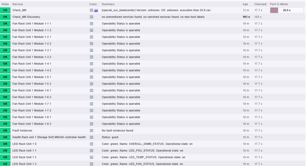Click the Check_MK Perf-O-Meter bar 20.9 s
306x166 pixels.
pyautogui.click(x=287, y=10)
